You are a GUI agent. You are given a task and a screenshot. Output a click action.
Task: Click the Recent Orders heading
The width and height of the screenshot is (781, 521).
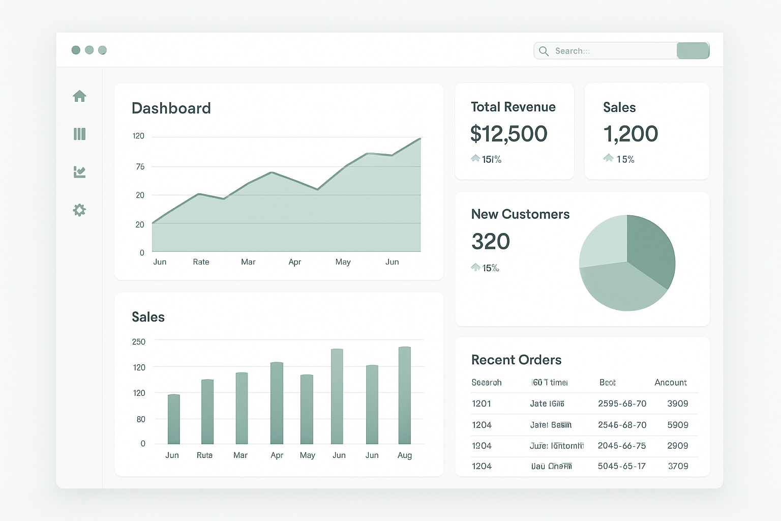pos(516,360)
